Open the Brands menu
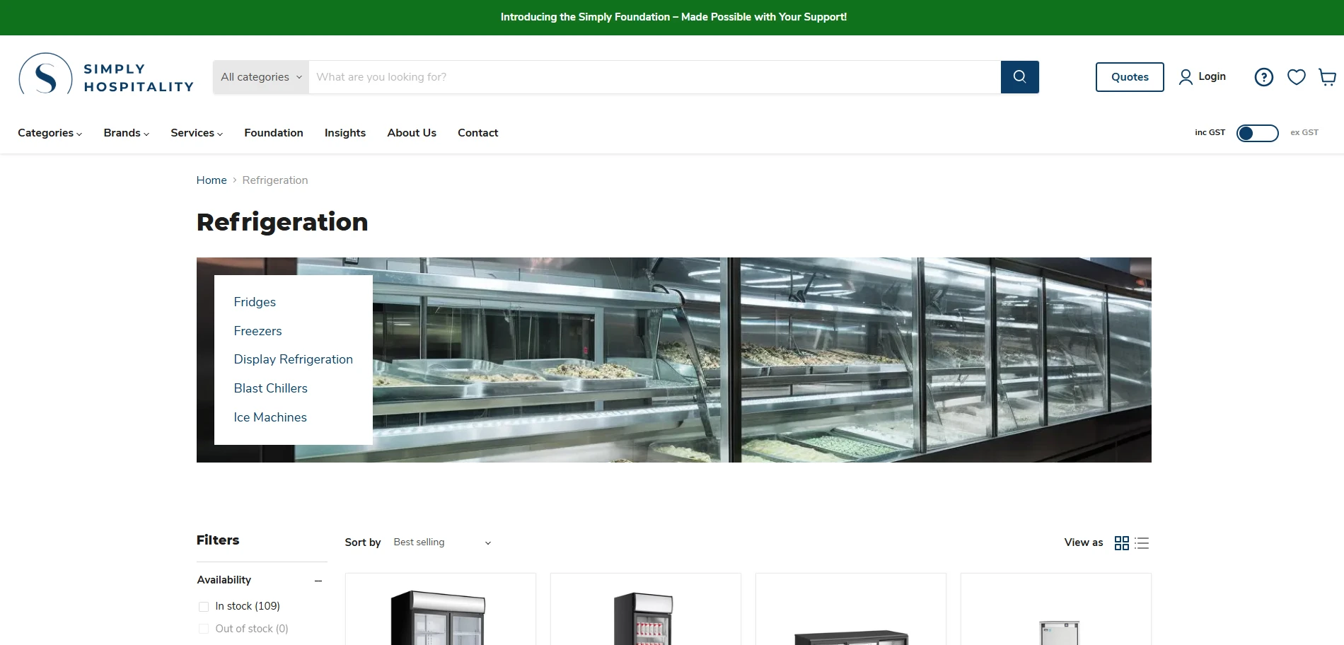1344x645 pixels. pos(125,133)
